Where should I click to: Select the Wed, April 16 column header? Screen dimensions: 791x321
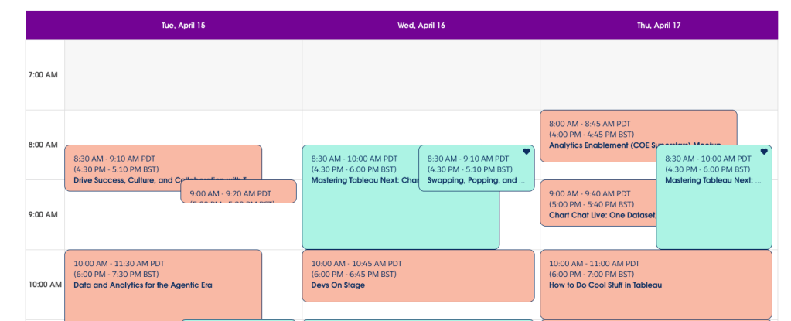[x=421, y=25]
